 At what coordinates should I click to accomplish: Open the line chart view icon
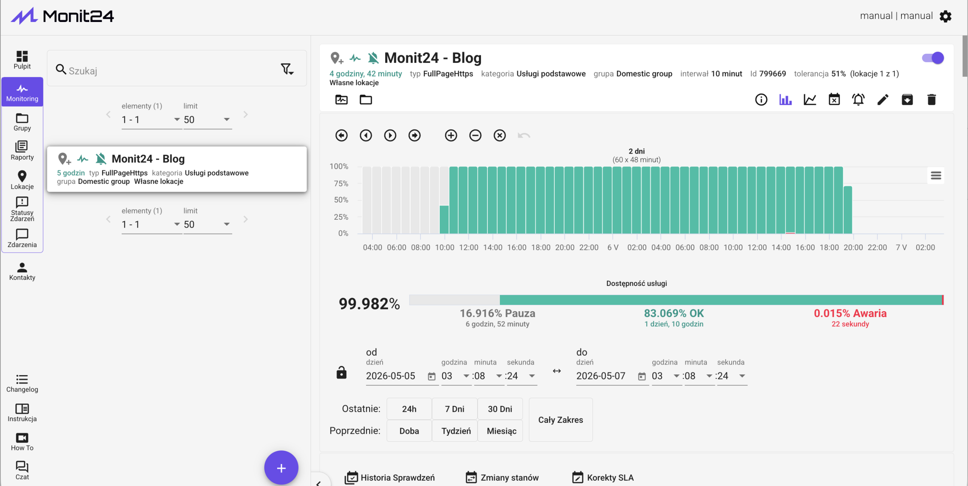(810, 100)
